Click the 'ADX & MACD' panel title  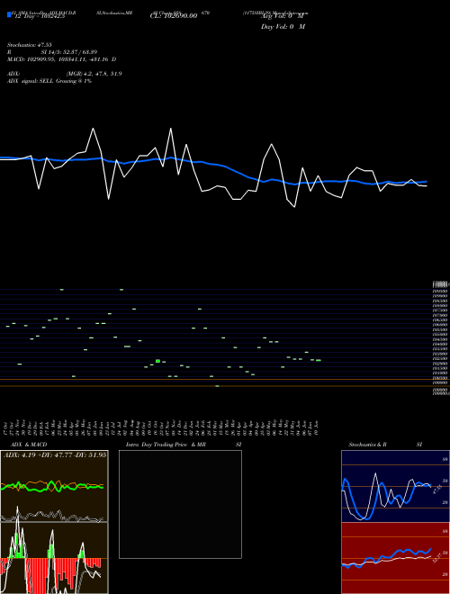(29, 445)
